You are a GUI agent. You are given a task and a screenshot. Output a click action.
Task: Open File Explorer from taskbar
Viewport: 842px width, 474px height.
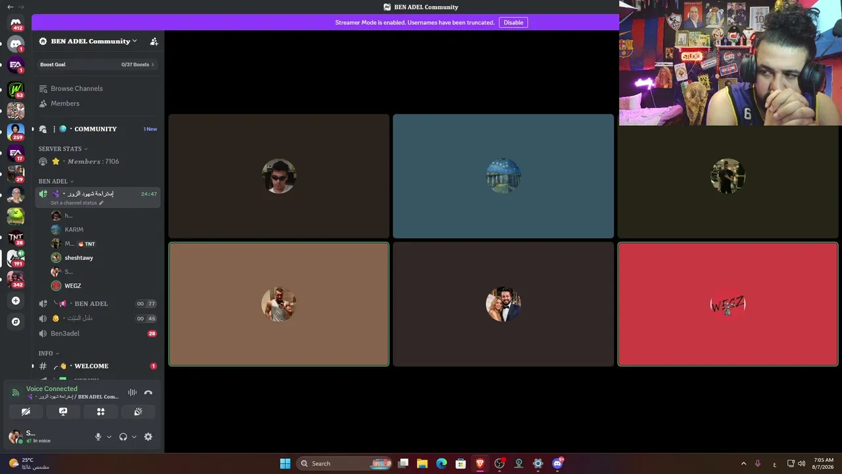pos(422,463)
